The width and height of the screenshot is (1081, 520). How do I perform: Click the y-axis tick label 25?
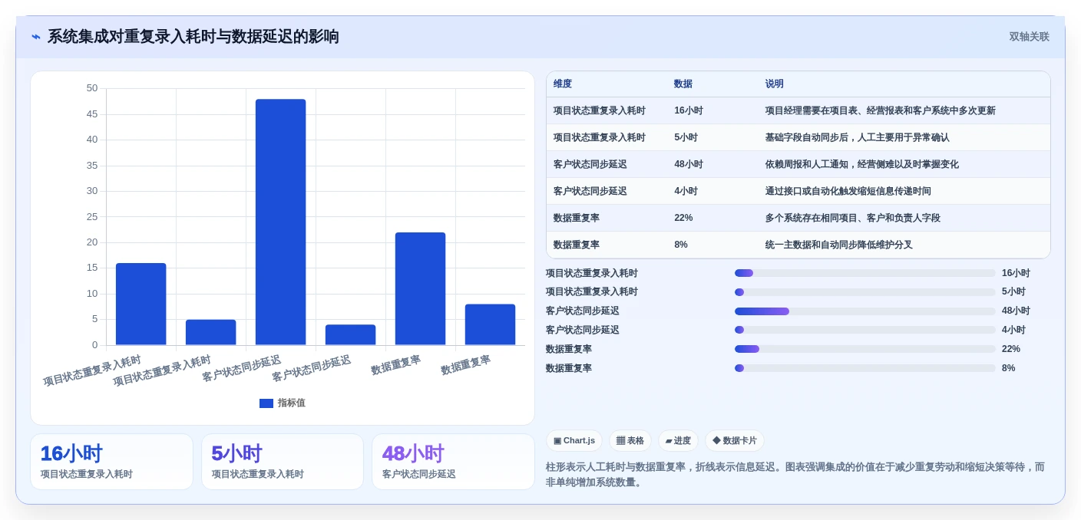point(92,217)
